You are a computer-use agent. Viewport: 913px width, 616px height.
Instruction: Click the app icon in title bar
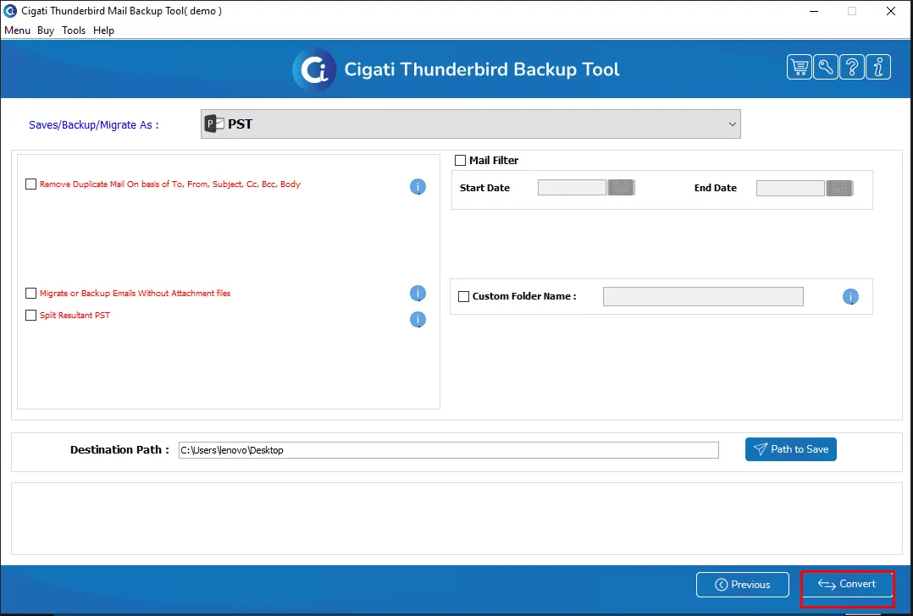pyautogui.click(x=10, y=10)
